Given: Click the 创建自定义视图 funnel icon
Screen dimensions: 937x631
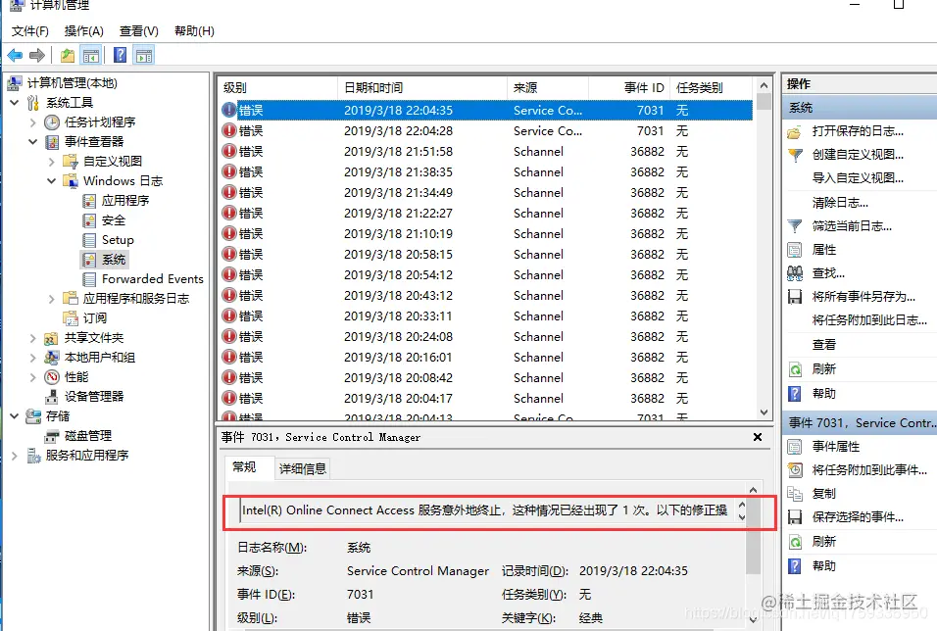Looking at the screenshot, I should click(795, 156).
